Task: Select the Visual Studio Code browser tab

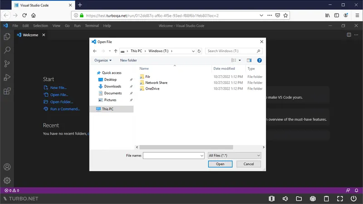Action: (43, 5)
